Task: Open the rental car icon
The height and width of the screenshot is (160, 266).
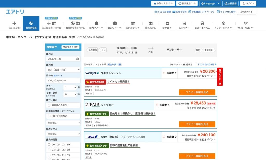Action: [184, 23]
